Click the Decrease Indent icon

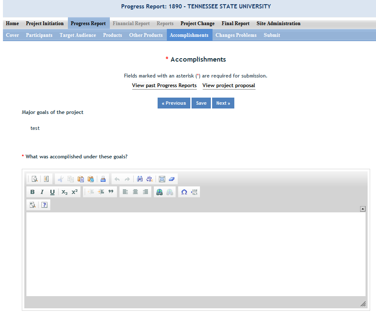pos(91,192)
